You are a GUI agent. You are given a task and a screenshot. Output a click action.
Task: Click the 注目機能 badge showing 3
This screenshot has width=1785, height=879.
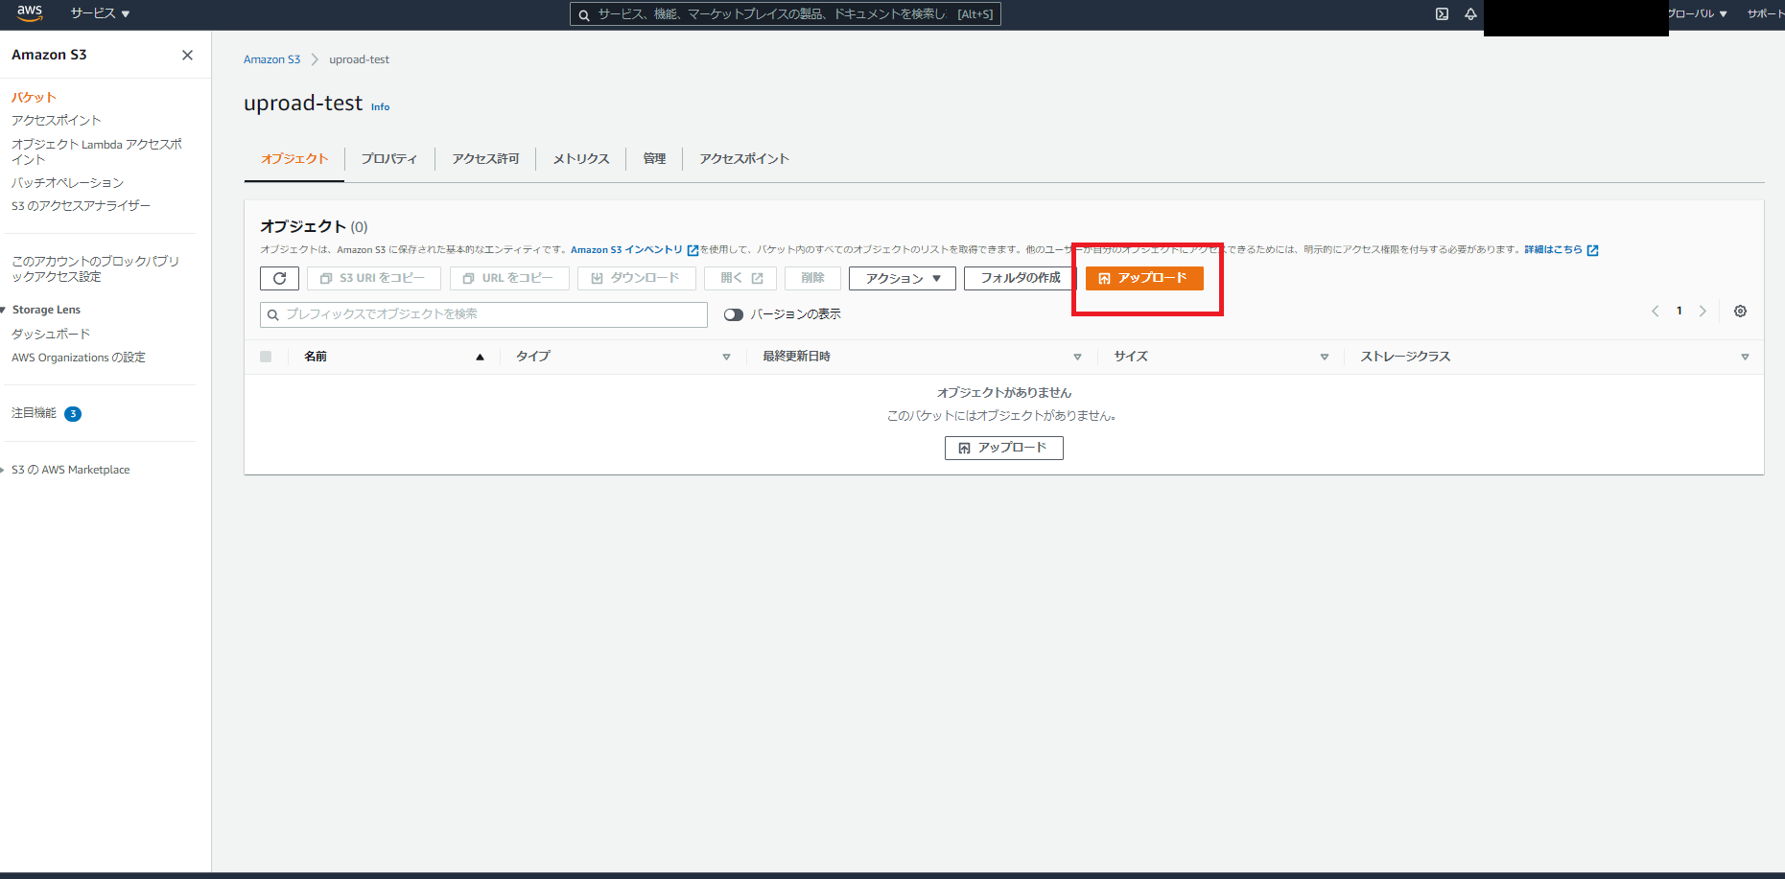tap(73, 414)
